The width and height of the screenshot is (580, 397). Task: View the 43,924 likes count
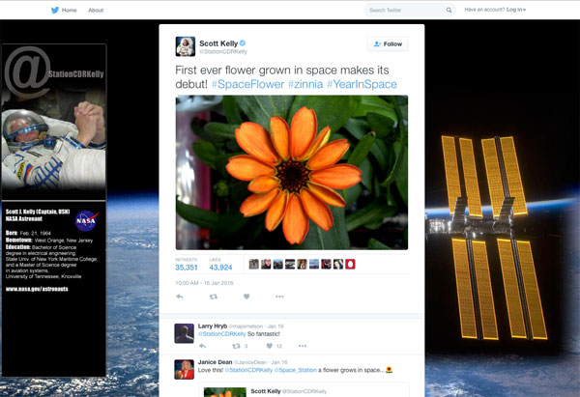(x=220, y=268)
